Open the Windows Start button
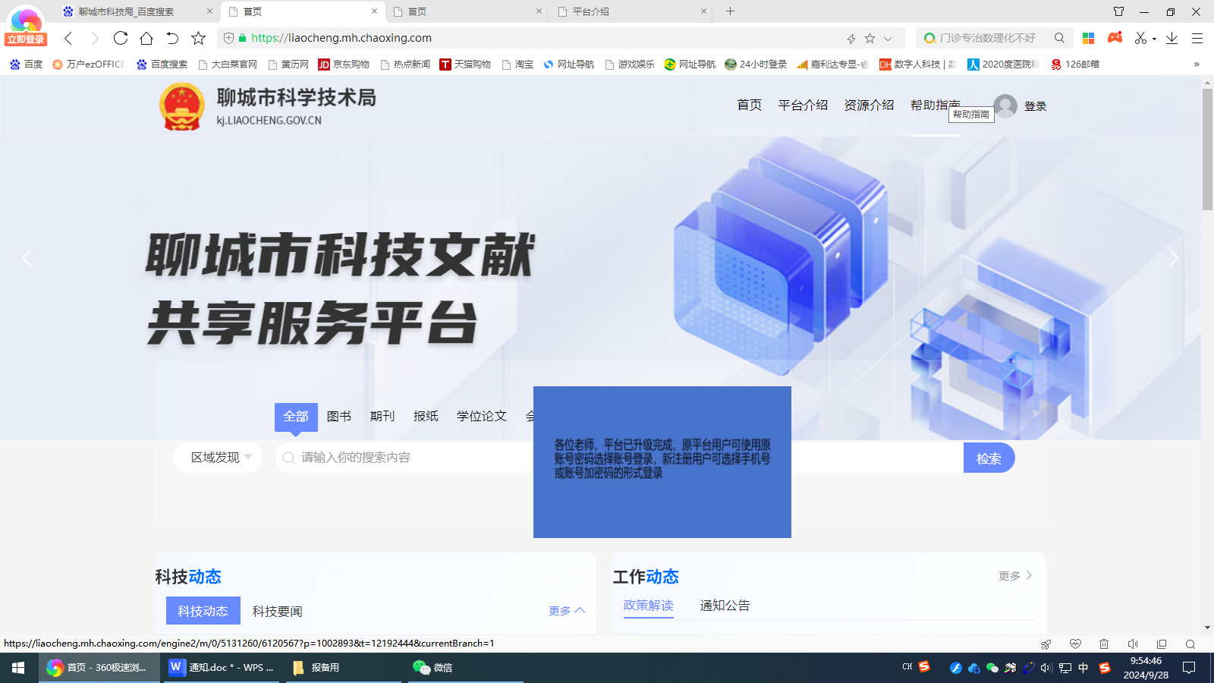 (x=18, y=668)
